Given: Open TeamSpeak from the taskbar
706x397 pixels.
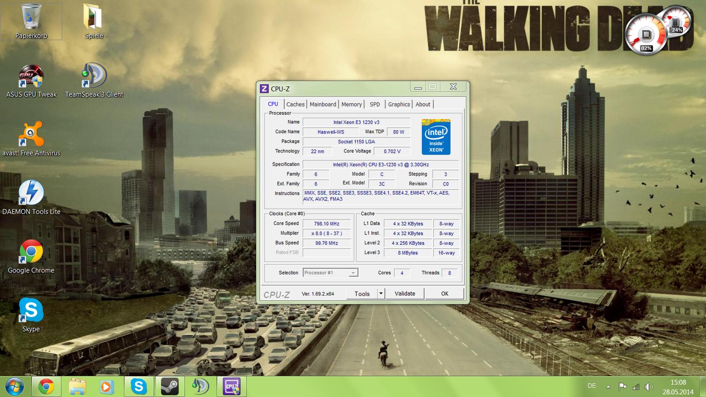Looking at the screenshot, I should (x=200, y=387).
